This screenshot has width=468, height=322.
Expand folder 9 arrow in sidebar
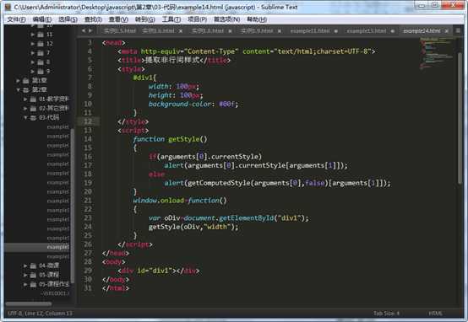33,72
